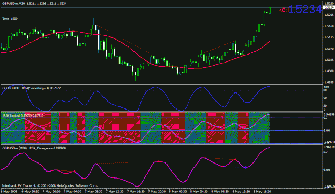Click the 1.4935 price axis label
Viewport: 335px width, 194px height.
(329, 82)
